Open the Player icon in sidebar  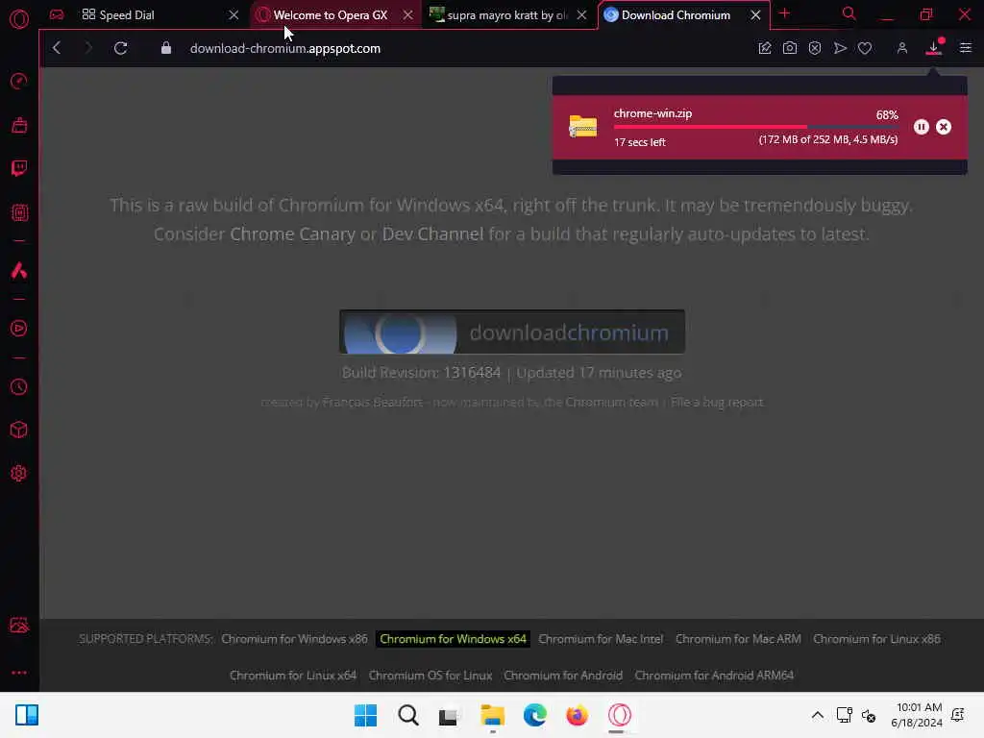tap(19, 329)
